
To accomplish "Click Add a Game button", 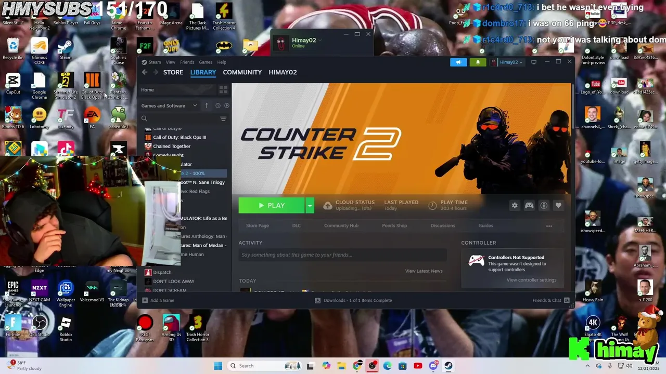I will pos(158,300).
